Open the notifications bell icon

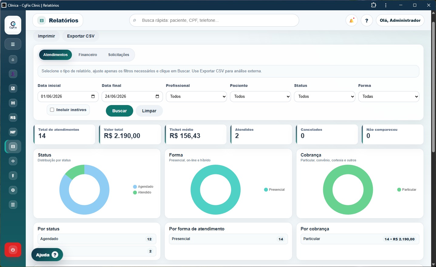[x=352, y=21]
